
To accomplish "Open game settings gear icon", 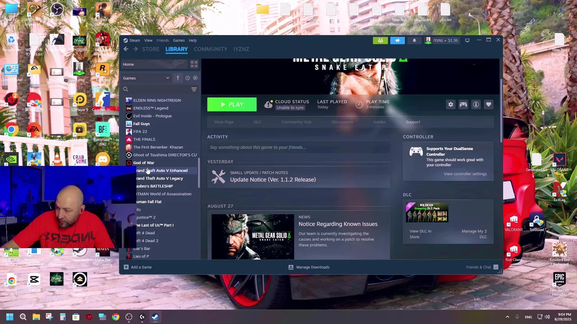I will pyautogui.click(x=451, y=104).
